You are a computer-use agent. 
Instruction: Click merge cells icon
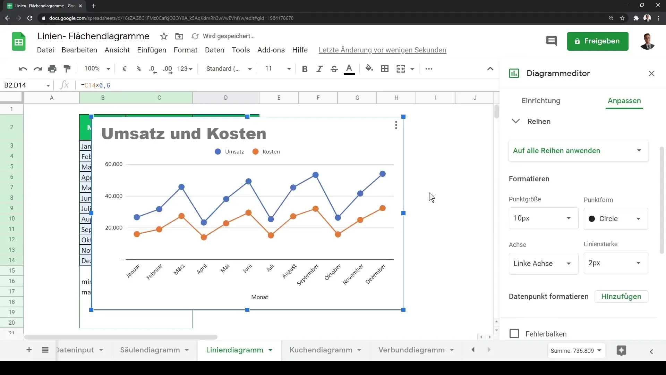tap(401, 69)
